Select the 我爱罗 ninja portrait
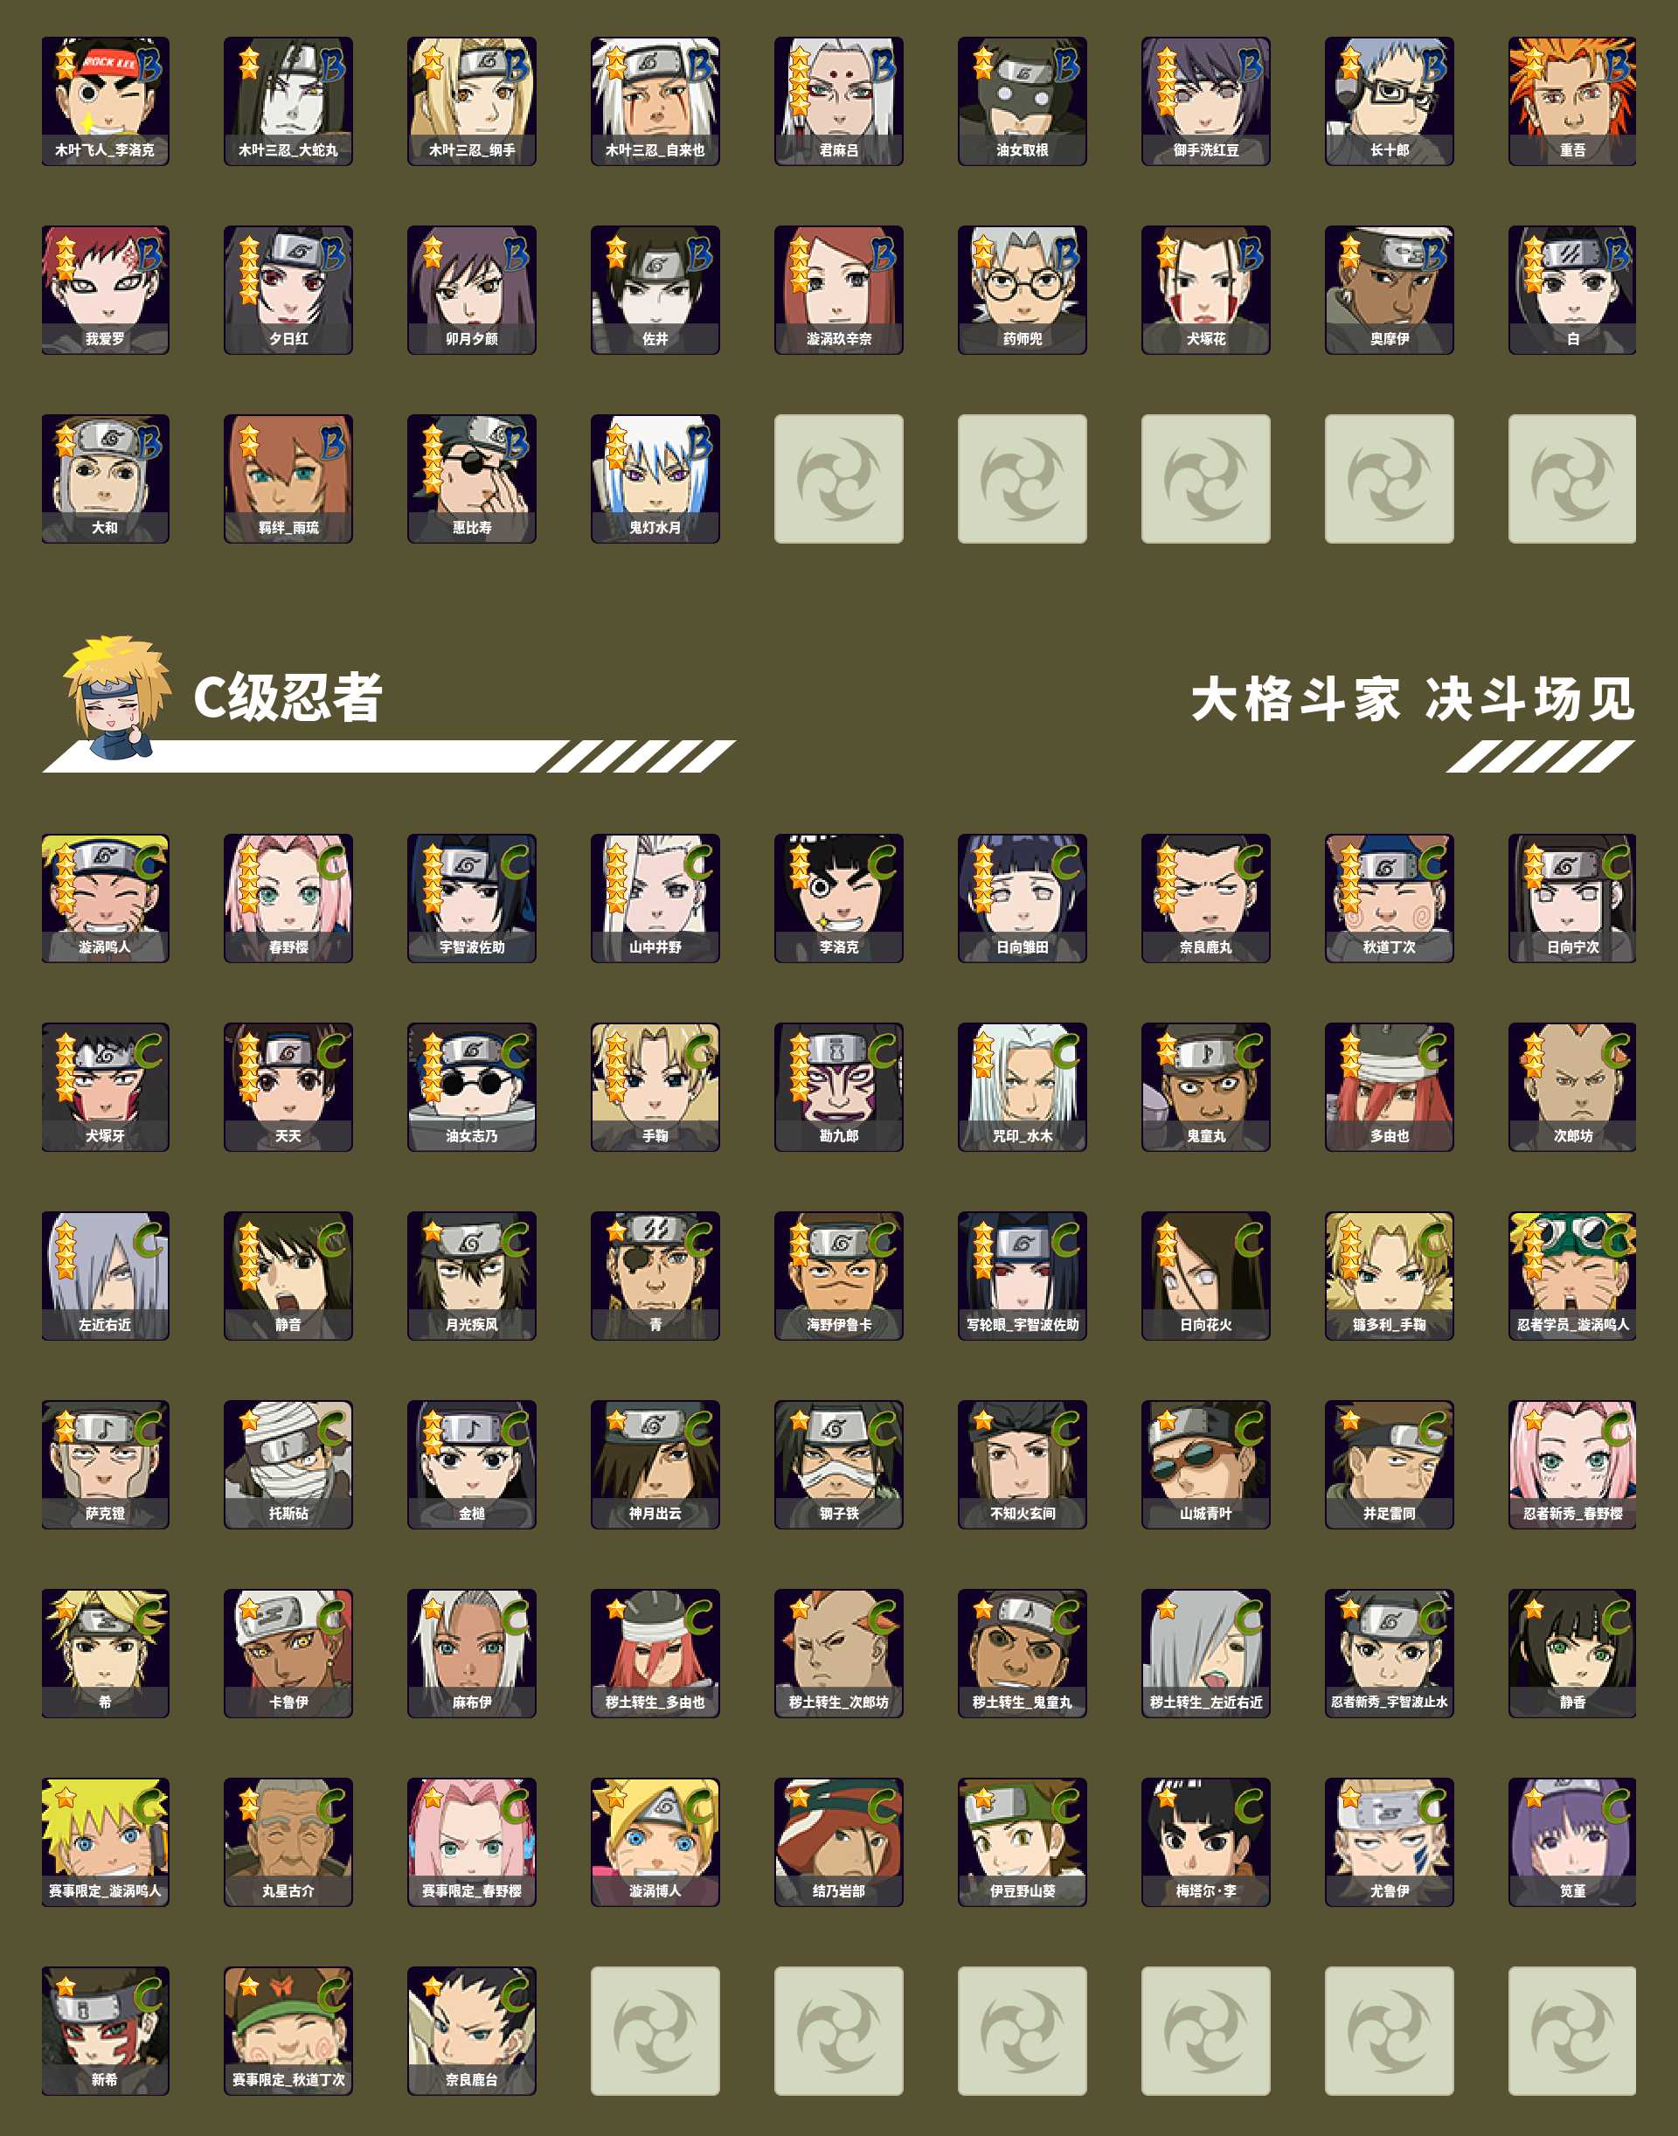1678x2136 pixels. pyautogui.click(x=105, y=290)
